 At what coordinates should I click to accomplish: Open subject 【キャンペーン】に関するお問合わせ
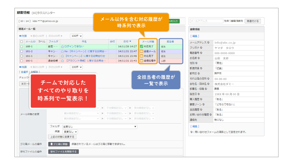[x=85, y=56]
